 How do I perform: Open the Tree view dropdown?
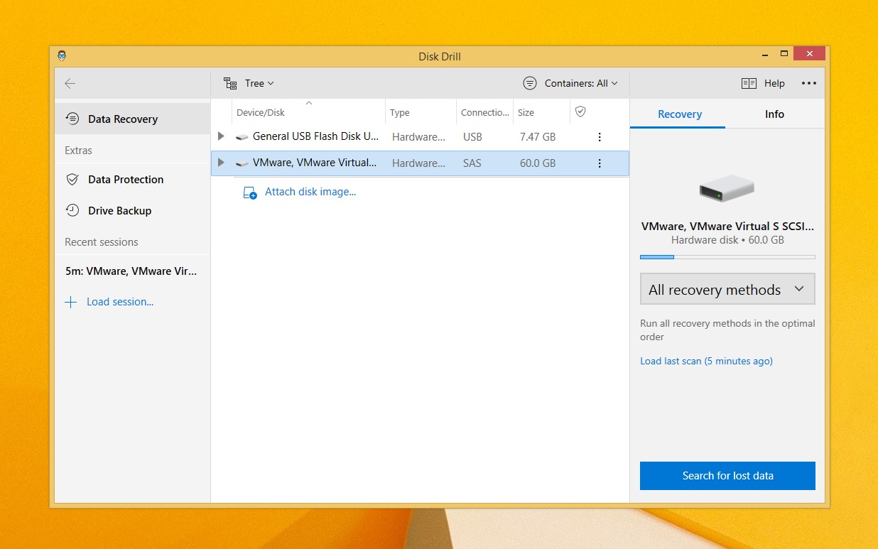point(249,83)
